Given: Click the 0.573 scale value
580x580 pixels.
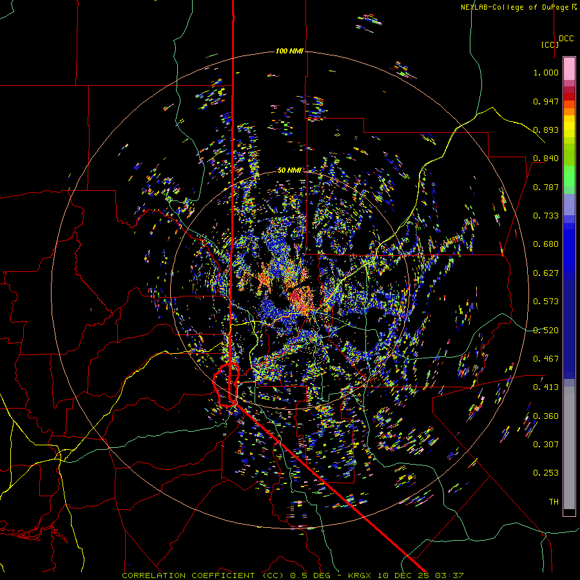Looking at the screenshot, I should [546, 302].
